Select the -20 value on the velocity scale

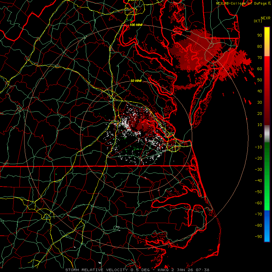click(x=258, y=158)
